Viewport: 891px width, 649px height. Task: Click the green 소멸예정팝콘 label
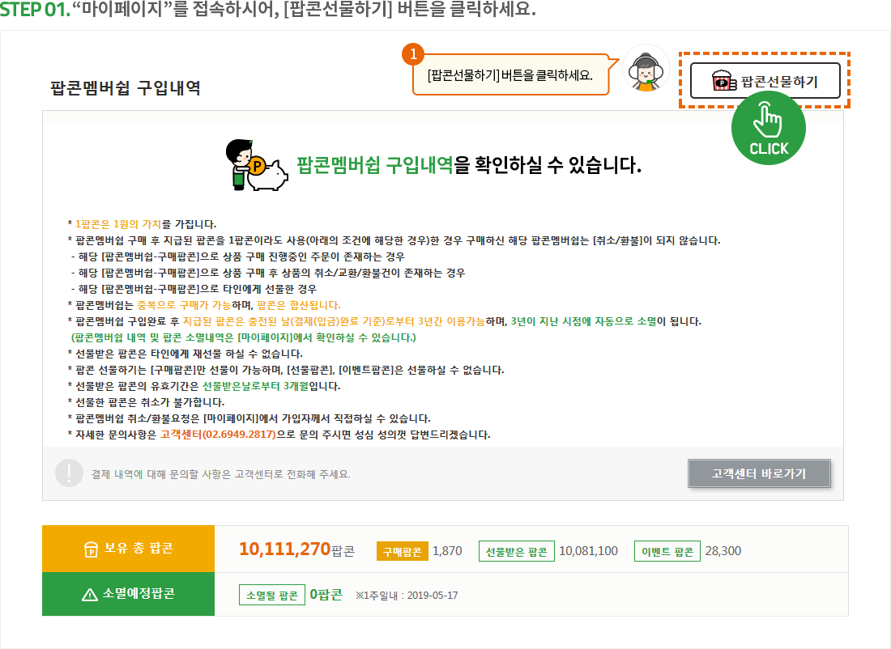(129, 594)
